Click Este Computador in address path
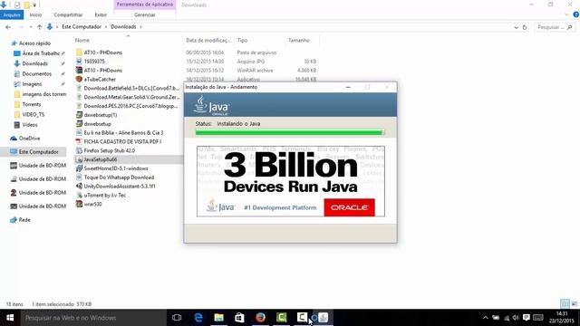Screen dimensions: 580x326 point(82,27)
